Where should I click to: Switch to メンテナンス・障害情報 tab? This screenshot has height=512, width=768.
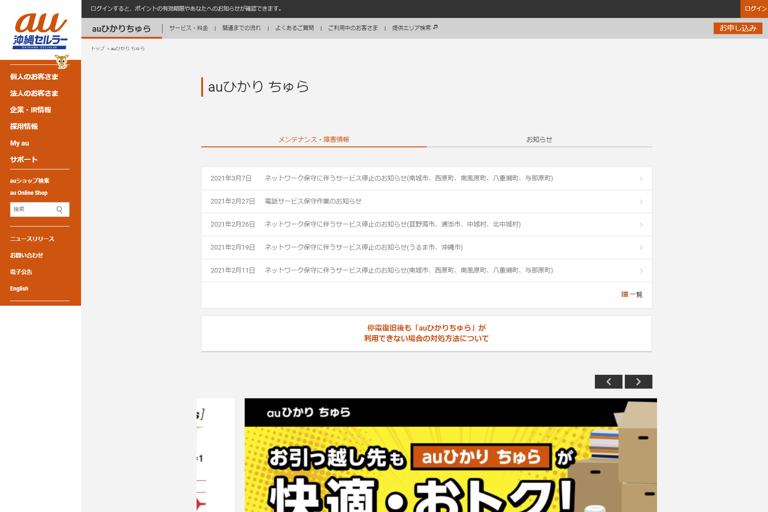[x=314, y=139]
